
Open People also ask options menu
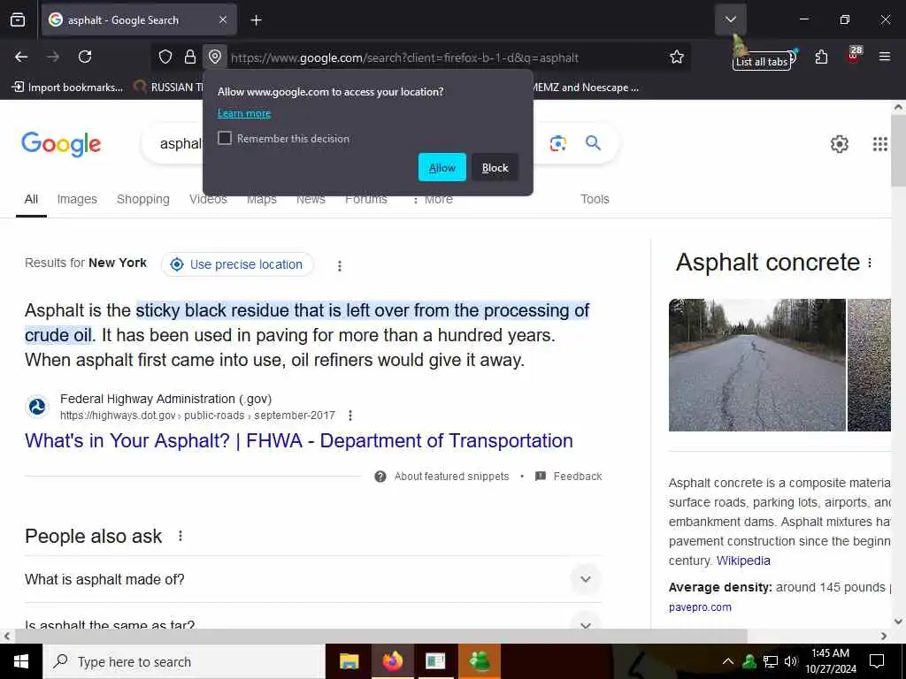click(180, 536)
